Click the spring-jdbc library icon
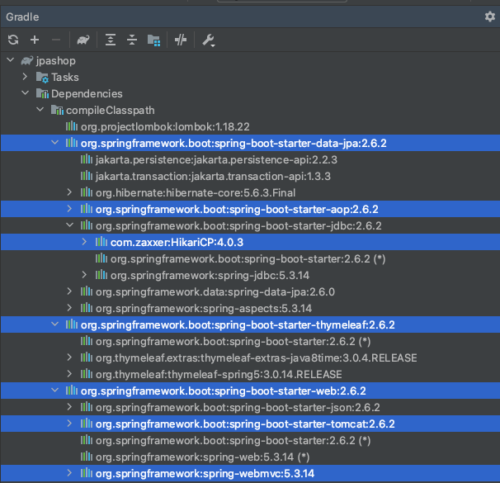Viewport: 500px width, 483px height. click(x=101, y=275)
